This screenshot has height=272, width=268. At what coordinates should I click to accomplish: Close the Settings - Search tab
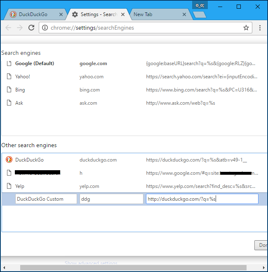tap(123, 14)
